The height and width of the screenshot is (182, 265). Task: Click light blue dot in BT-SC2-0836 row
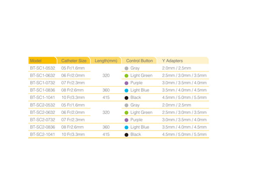point(126,127)
